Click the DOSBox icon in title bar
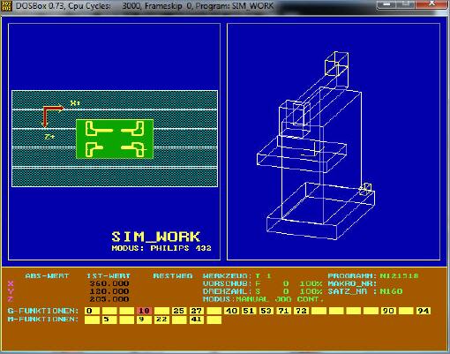The image size is (450, 354). click(5, 6)
